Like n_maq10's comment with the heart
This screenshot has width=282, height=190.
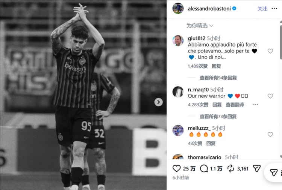270,96
